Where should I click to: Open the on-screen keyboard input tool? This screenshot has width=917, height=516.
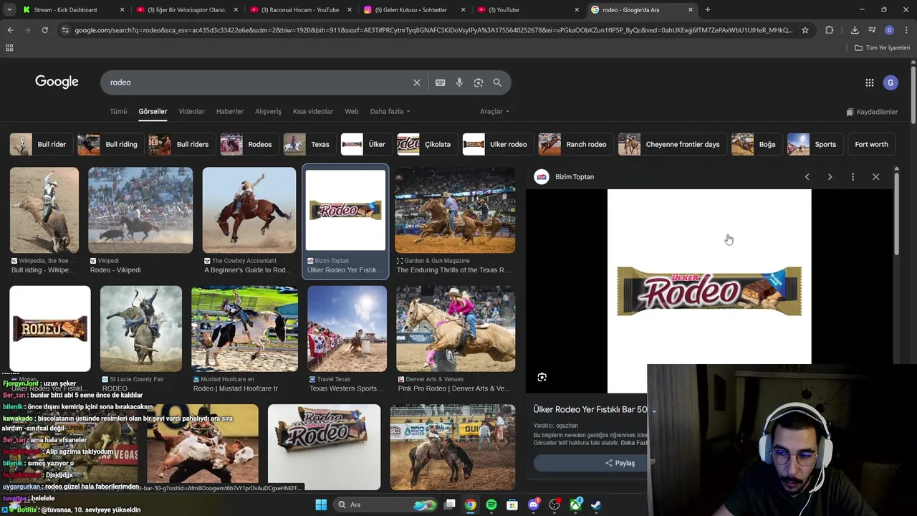[441, 82]
